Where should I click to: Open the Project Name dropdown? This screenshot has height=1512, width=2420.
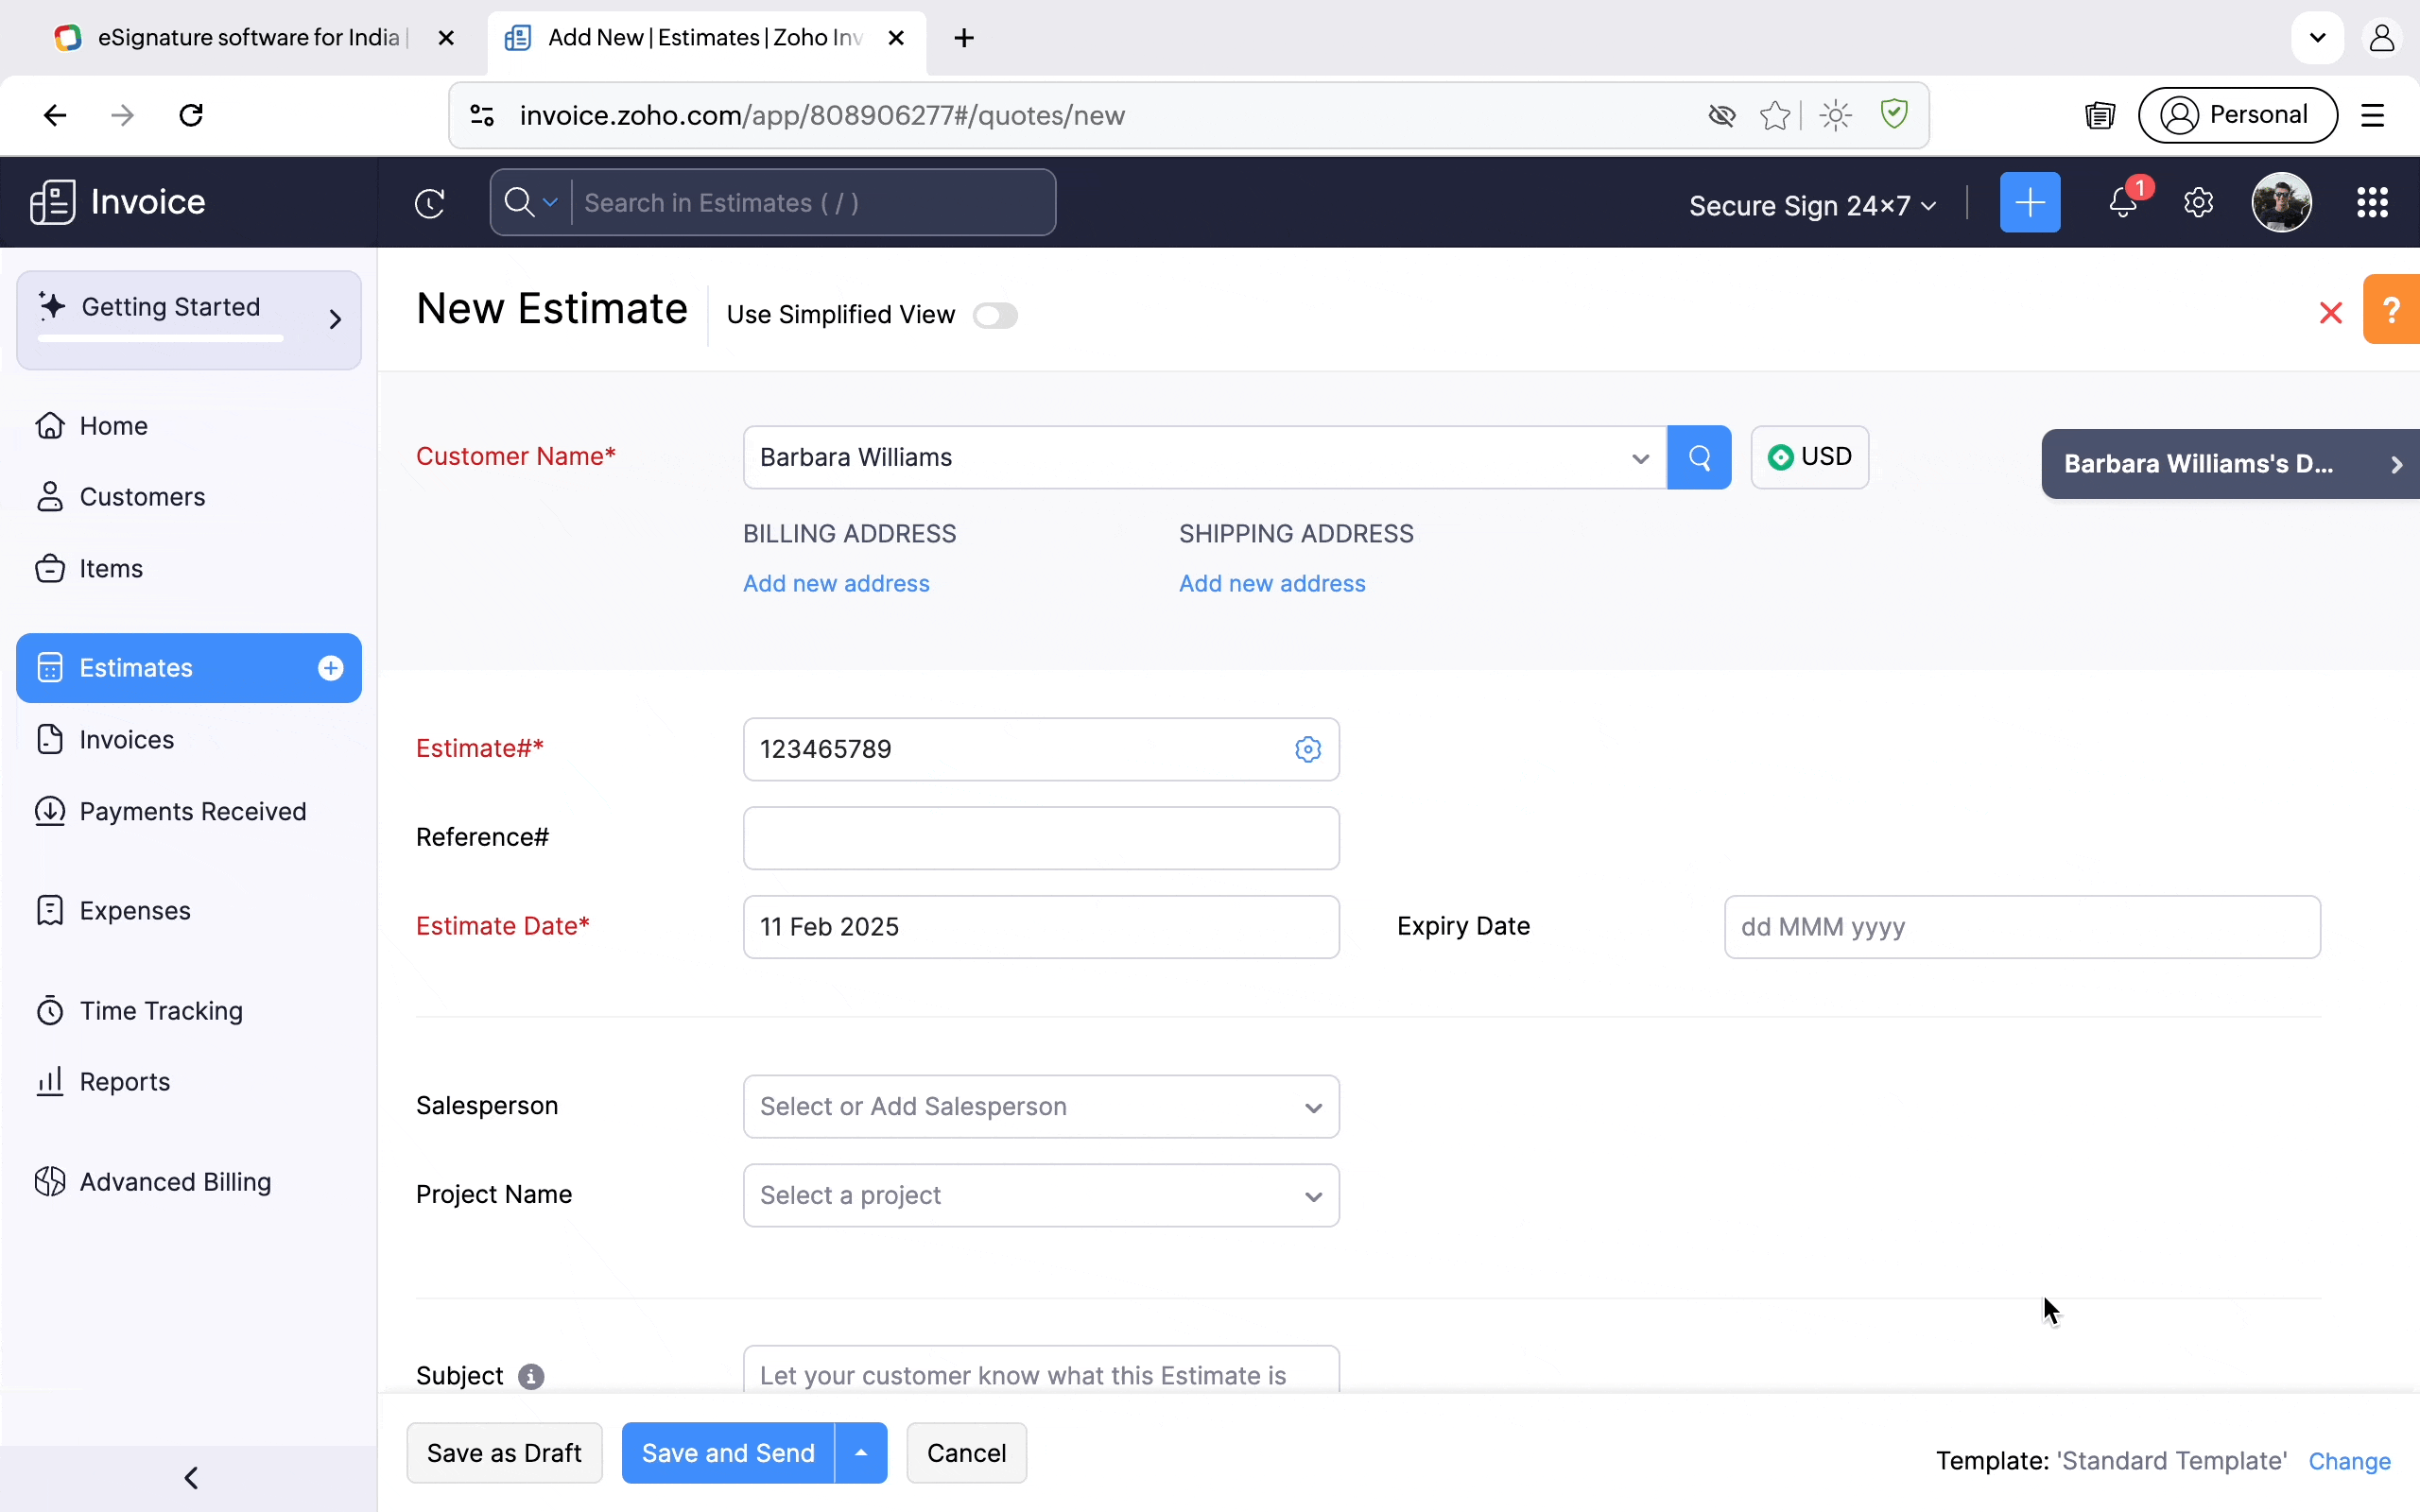[x=1040, y=1196]
